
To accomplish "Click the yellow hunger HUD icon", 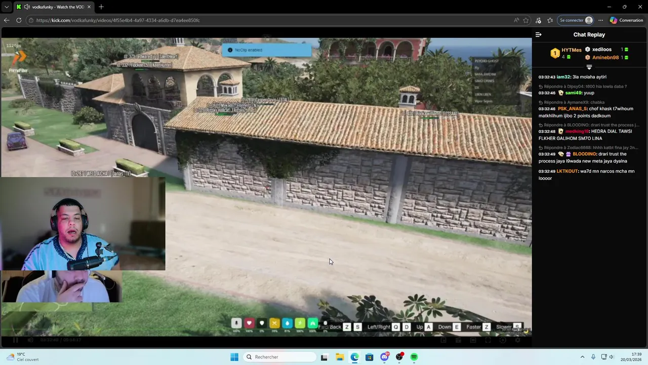I will (274, 323).
